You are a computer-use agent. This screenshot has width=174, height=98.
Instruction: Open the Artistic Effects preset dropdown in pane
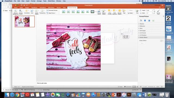pos(162,41)
